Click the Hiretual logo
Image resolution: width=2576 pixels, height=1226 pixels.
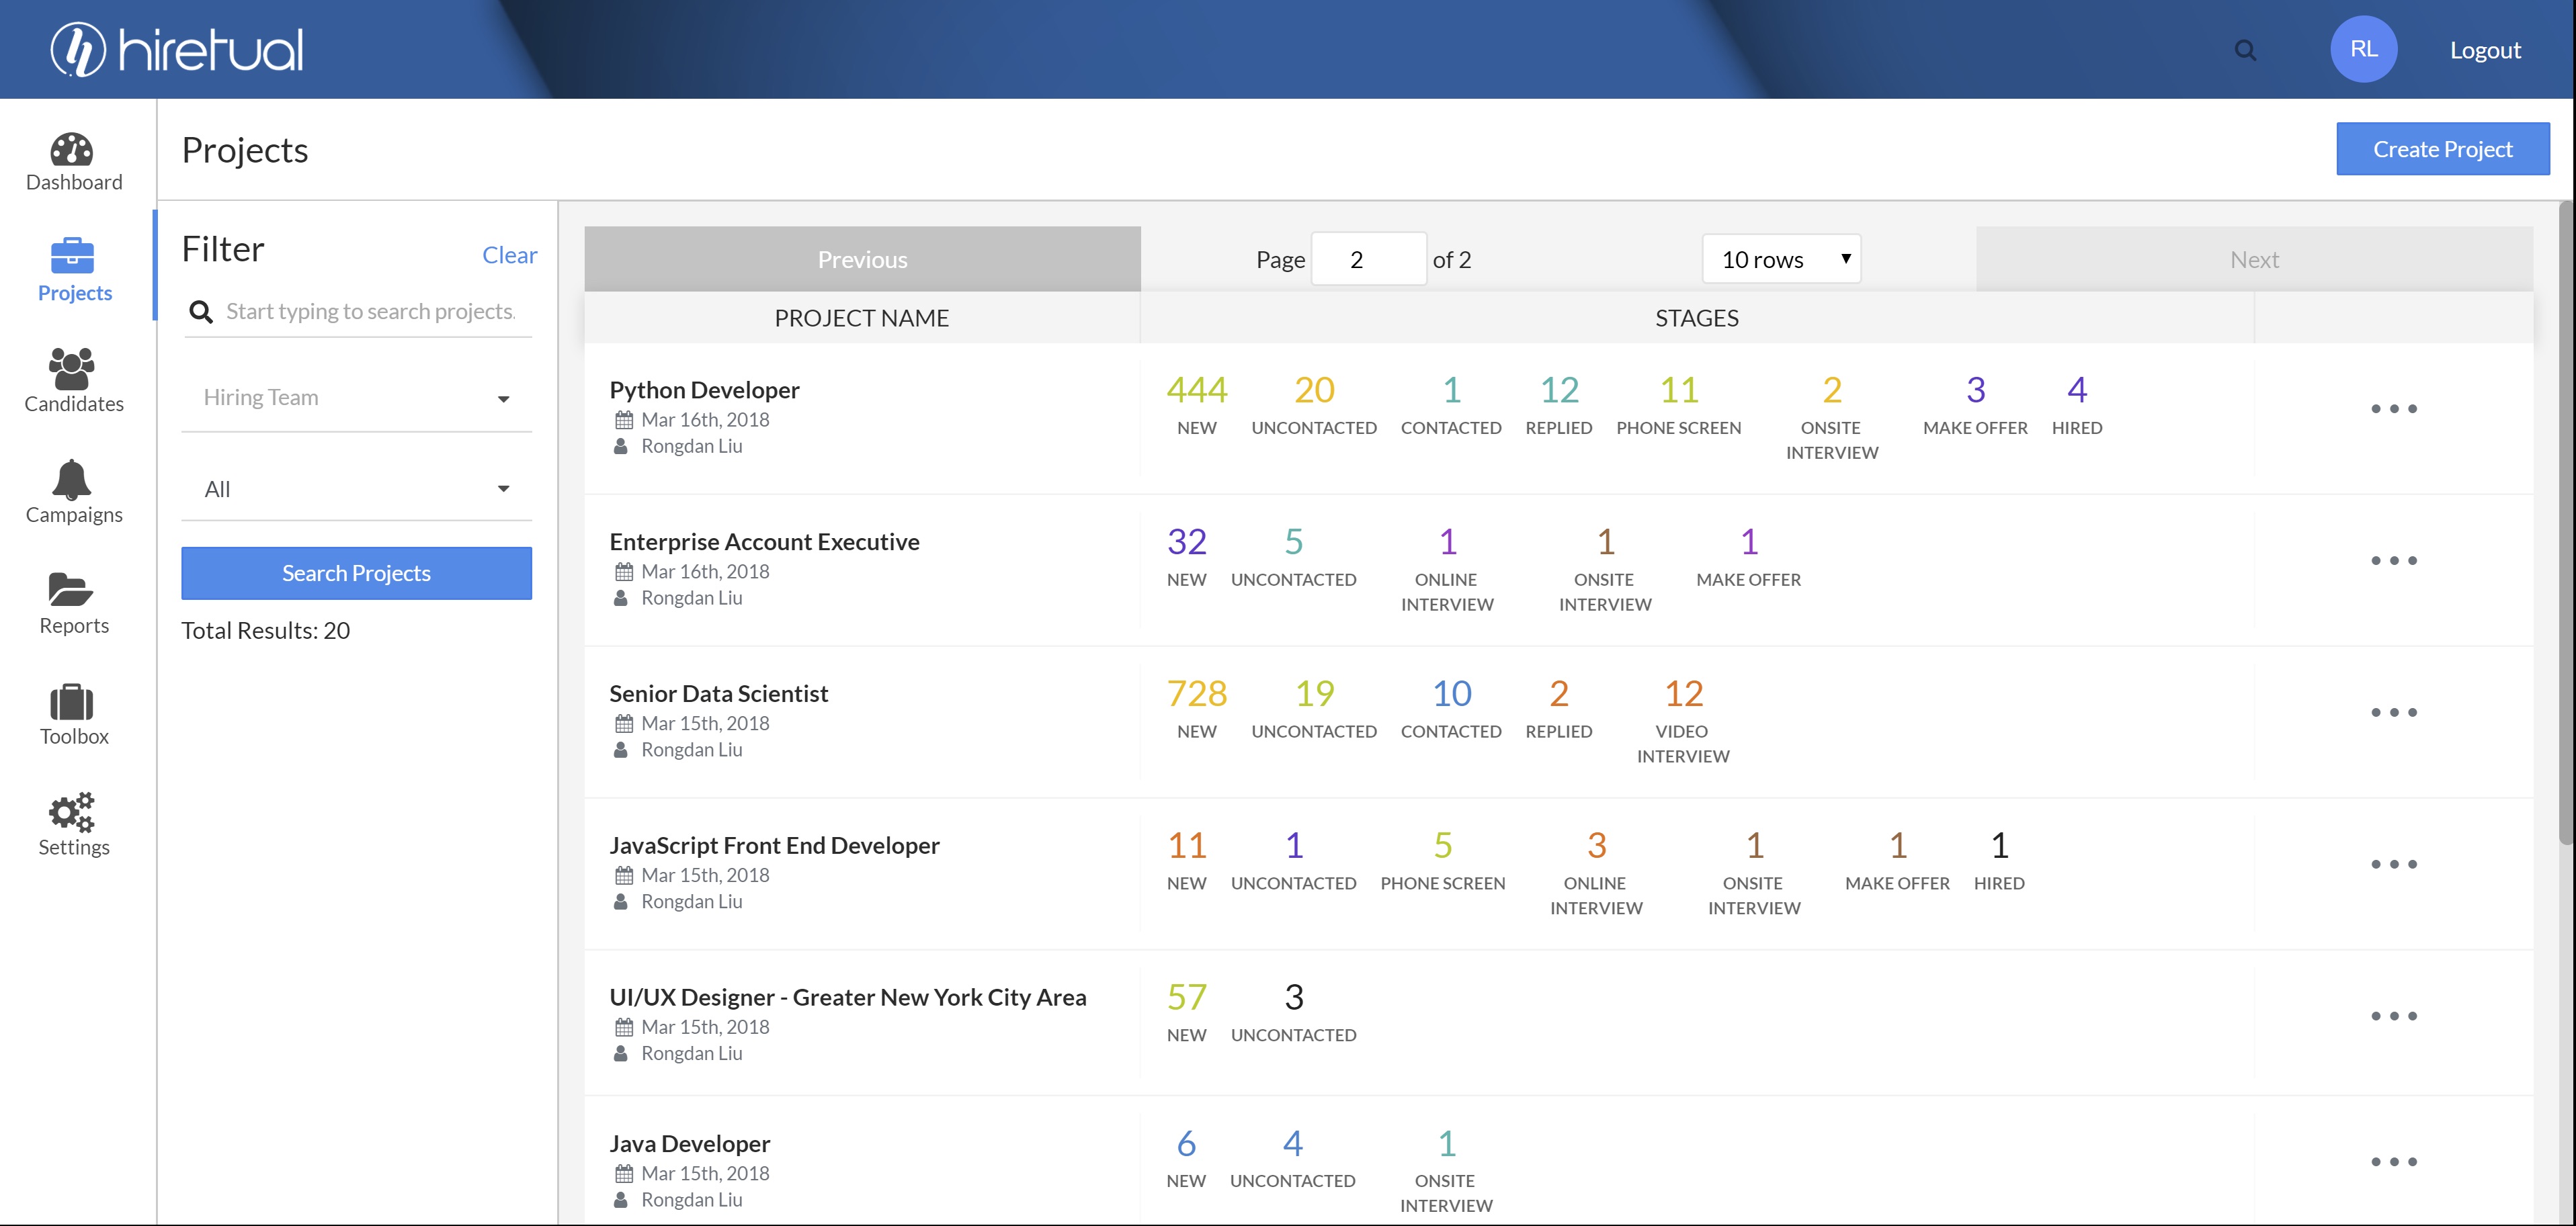(x=177, y=49)
